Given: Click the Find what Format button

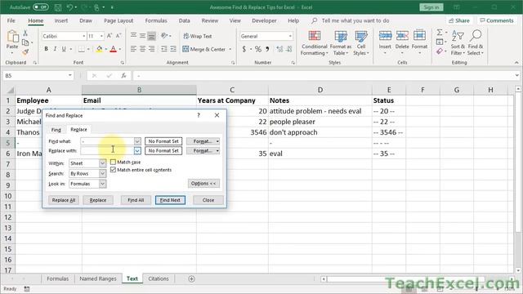Looking at the screenshot, I should (x=203, y=141).
